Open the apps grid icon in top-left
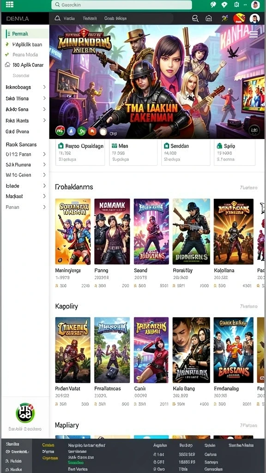Screen dimensions: 266x473 click(x=10, y=4)
